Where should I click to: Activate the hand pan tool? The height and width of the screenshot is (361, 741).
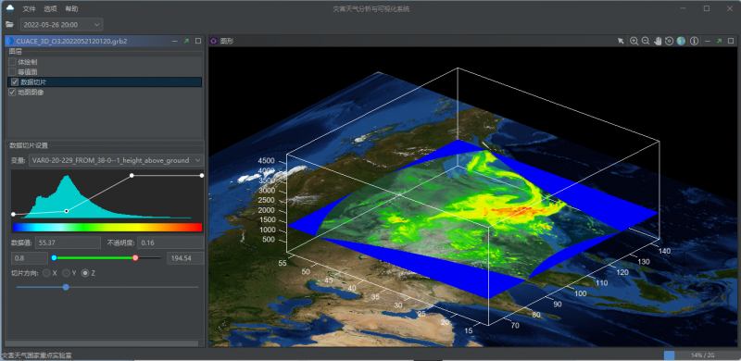tap(658, 41)
